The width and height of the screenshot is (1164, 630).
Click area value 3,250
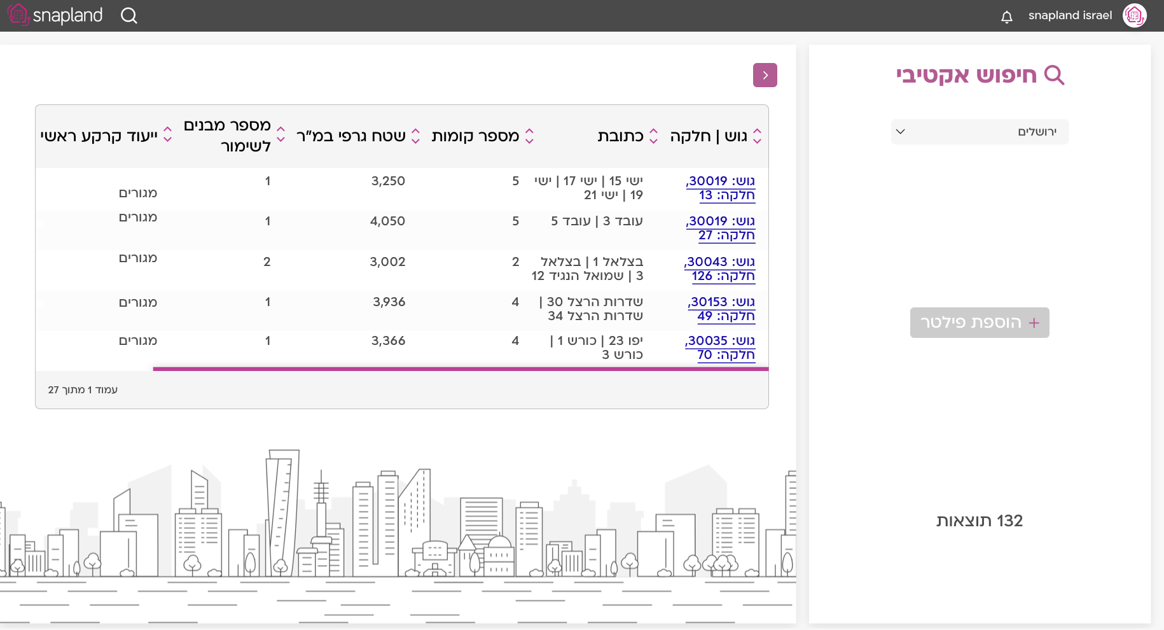pyautogui.click(x=388, y=181)
